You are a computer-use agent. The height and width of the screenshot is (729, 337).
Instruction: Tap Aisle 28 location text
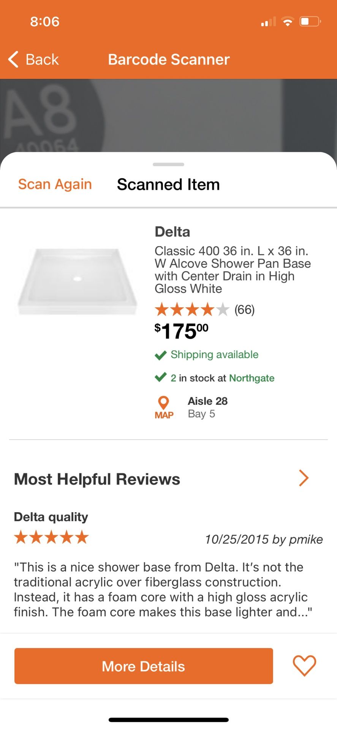[207, 401]
